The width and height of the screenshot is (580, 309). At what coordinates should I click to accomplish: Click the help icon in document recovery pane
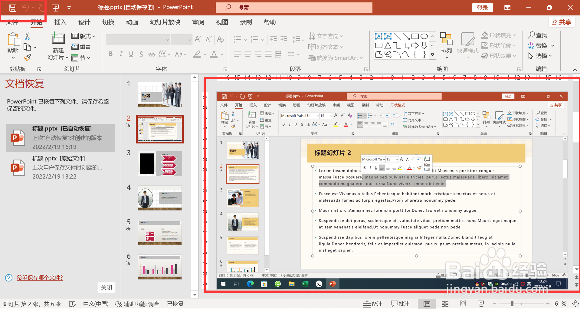coord(9,278)
